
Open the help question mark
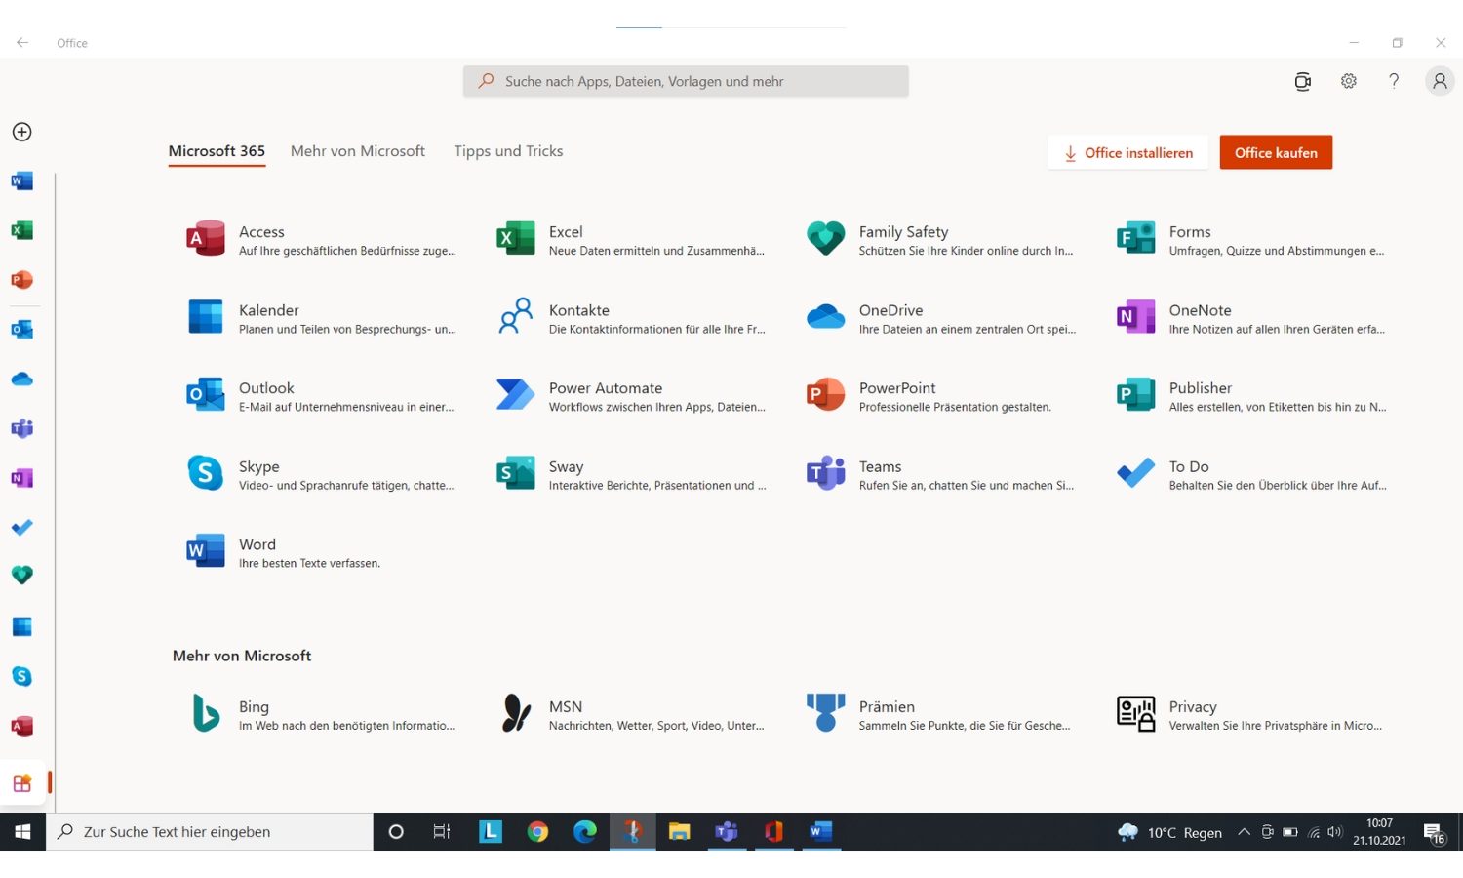[x=1394, y=81]
